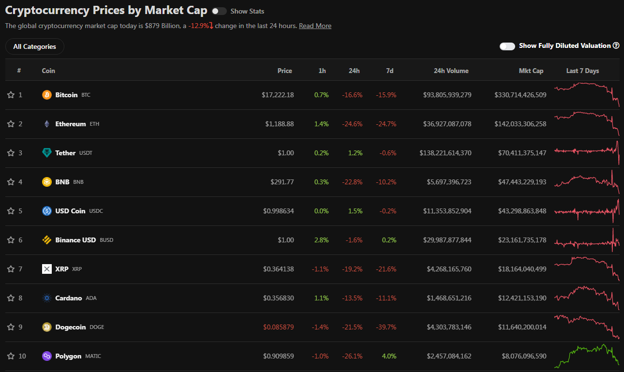This screenshot has width=624, height=372.
Task: Click USD Coin 24h volume $11,353,852,904
Action: 447,211
